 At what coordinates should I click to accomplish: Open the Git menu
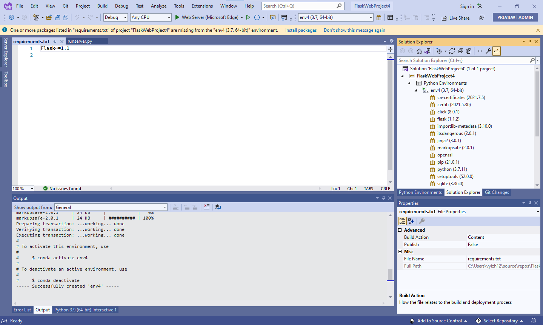pyautogui.click(x=66, y=6)
